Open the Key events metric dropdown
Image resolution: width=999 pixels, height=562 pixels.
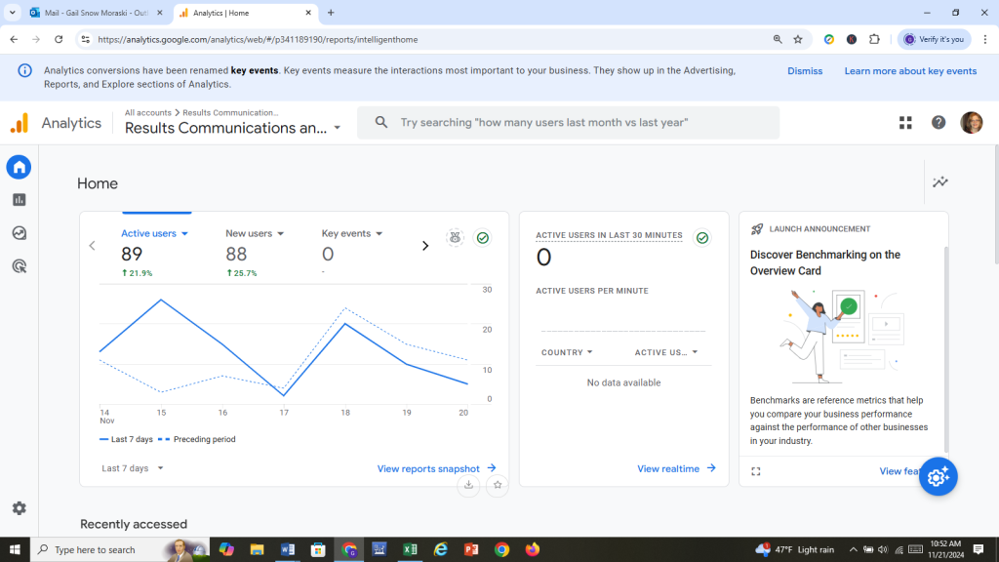click(x=351, y=234)
